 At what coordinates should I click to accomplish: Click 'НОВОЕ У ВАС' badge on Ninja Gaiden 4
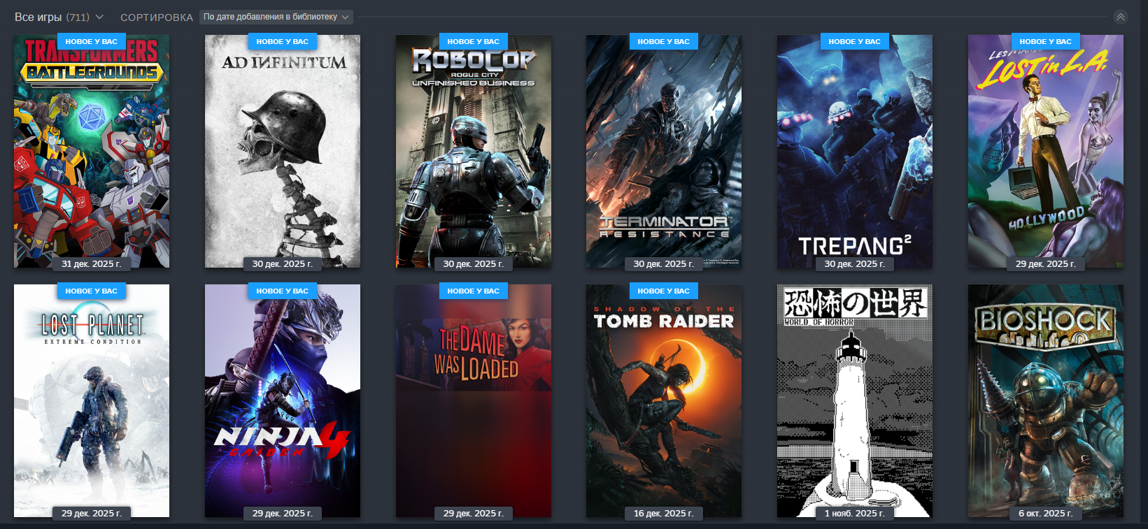click(x=283, y=291)
